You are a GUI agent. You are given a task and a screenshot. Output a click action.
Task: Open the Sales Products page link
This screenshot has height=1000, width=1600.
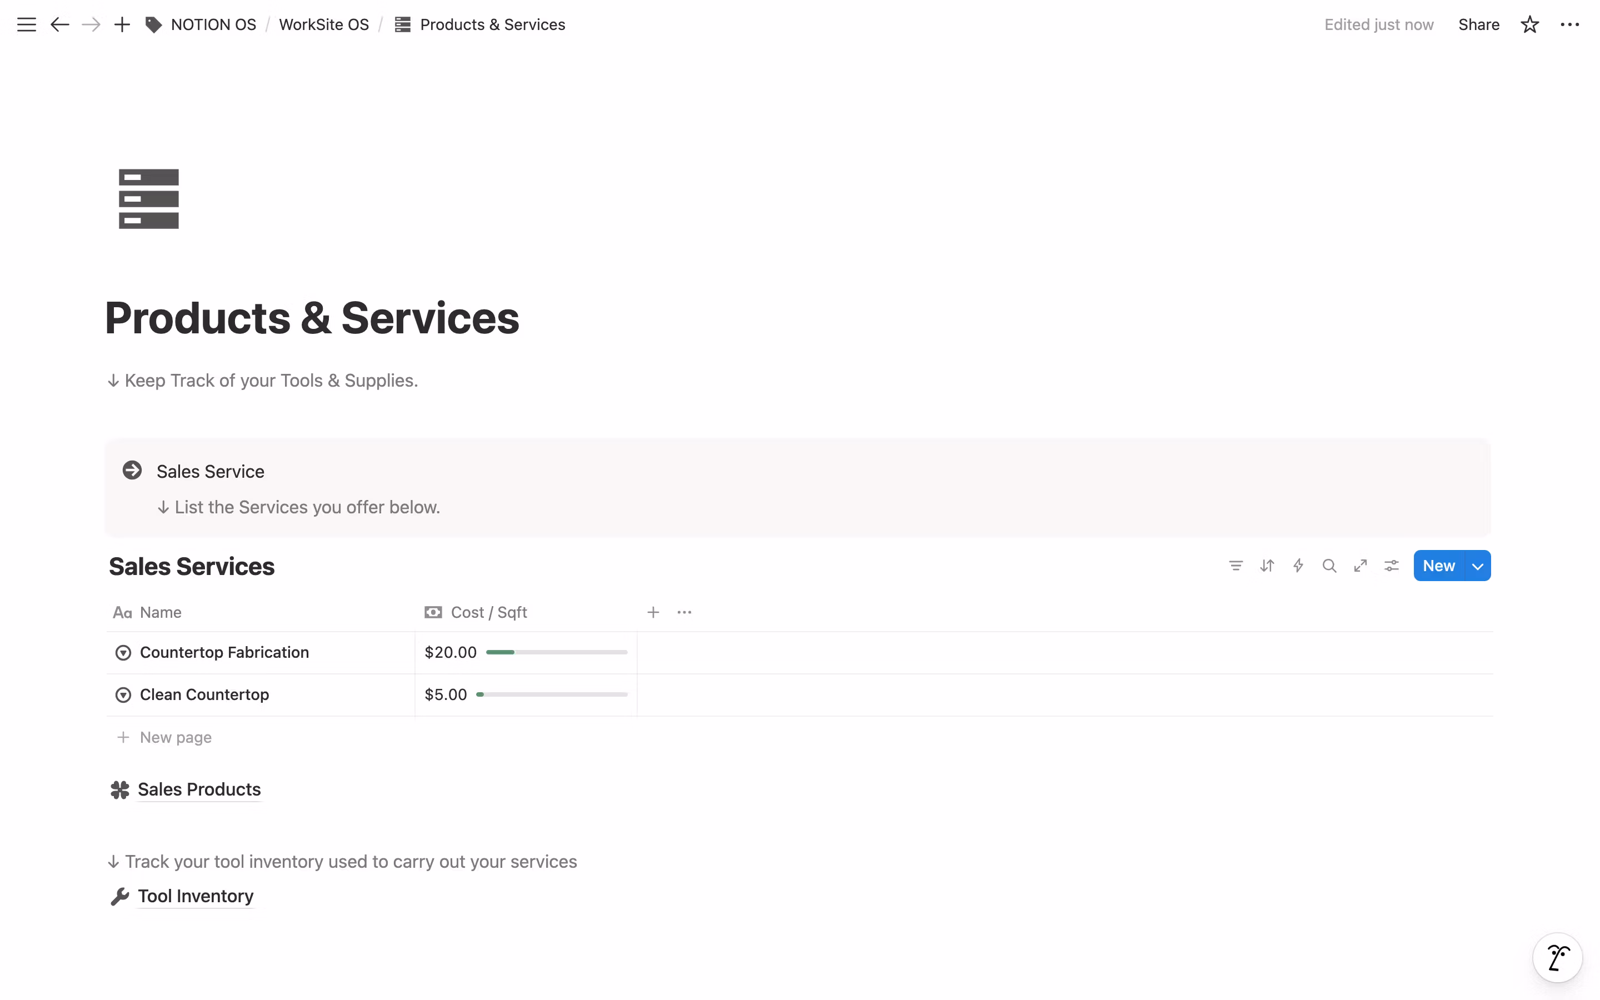pos(198,789)
